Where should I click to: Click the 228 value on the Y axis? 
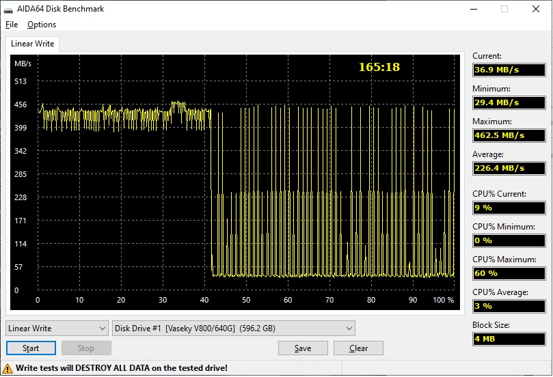pos(21,197)
